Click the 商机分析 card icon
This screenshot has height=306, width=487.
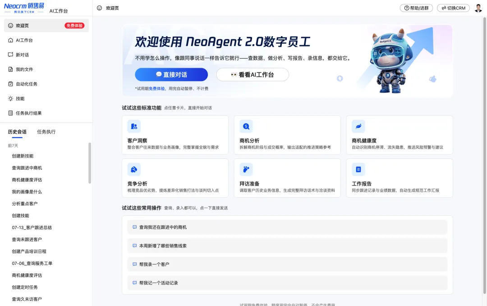[246, 126]
